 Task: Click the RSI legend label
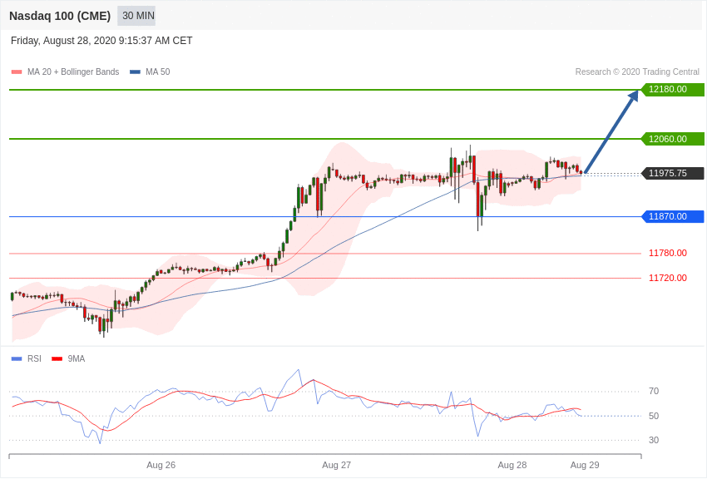[34, 358]
